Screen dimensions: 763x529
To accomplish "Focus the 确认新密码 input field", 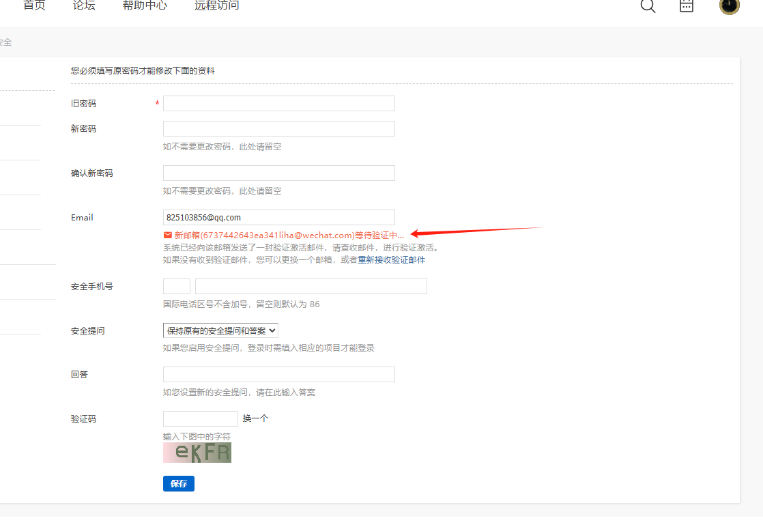I will click(x=279, y=173).
